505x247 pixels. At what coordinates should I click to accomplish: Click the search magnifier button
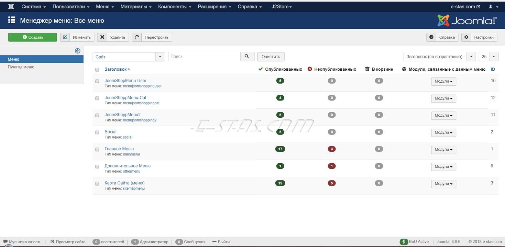[247, 56]
